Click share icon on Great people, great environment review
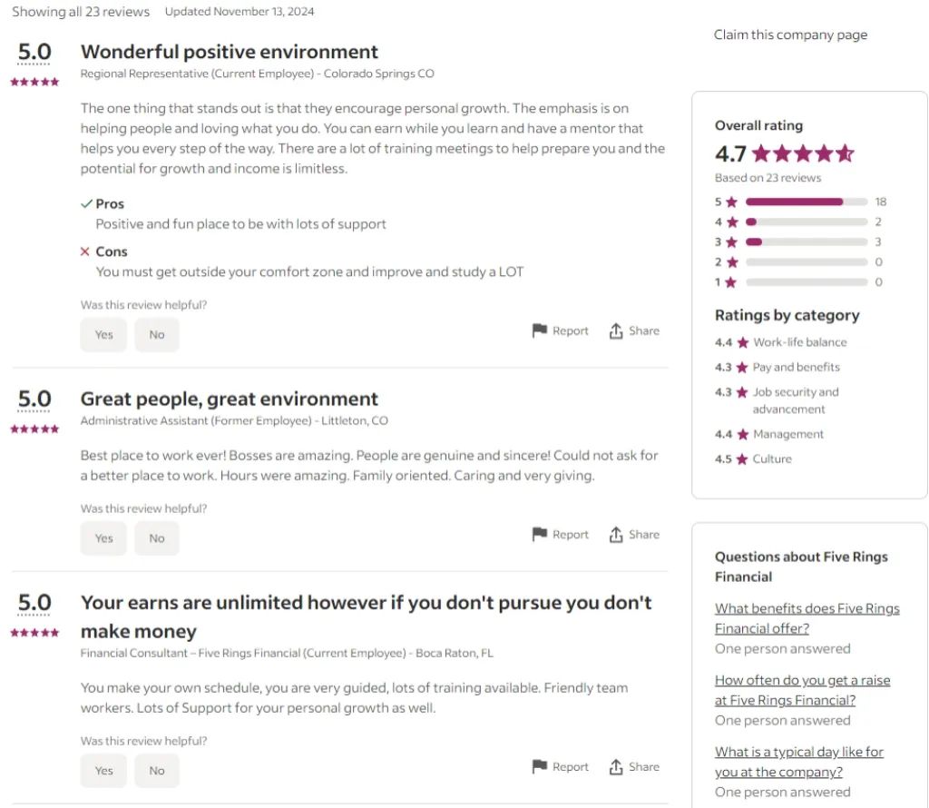 [x=616, y=535]
